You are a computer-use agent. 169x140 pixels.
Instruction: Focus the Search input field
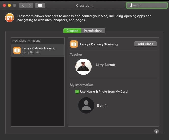click(147, 5)
